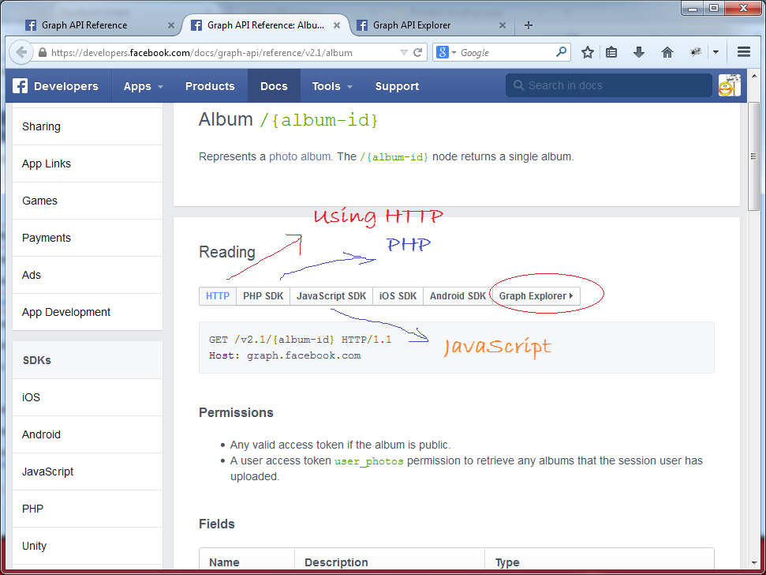The image size is (766, 575).
Task: Maximize the Firefox window
Action: click(714, 9)
